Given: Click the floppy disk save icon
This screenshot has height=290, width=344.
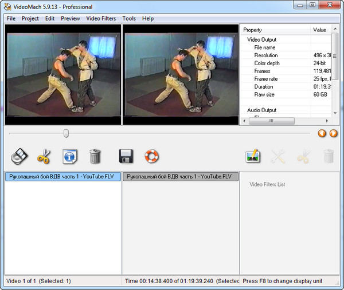Looking at the screenshot, I should click(126, 156).
